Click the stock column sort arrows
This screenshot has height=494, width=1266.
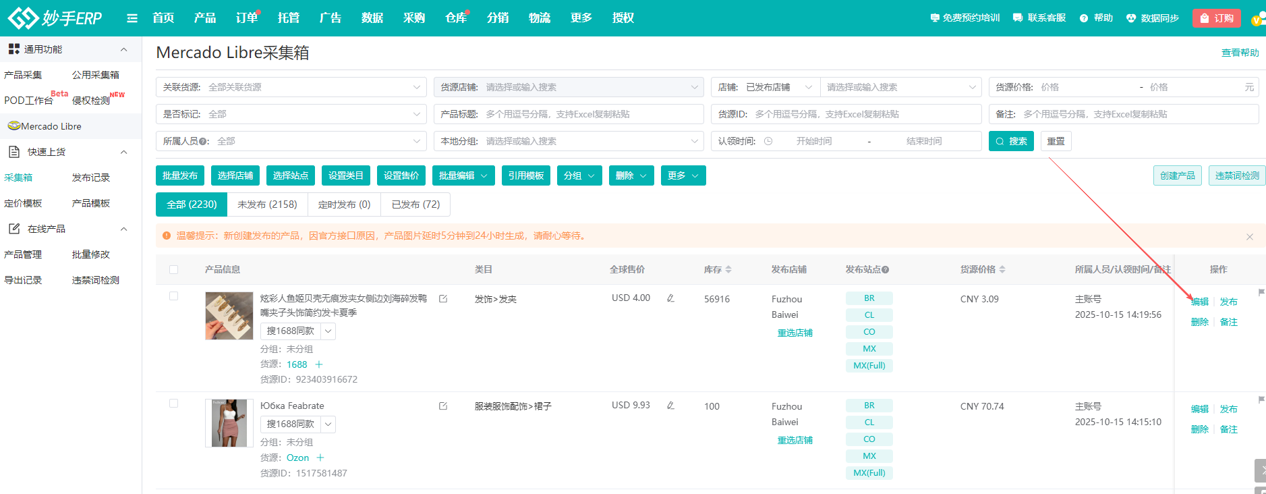(x=728, y=269)
